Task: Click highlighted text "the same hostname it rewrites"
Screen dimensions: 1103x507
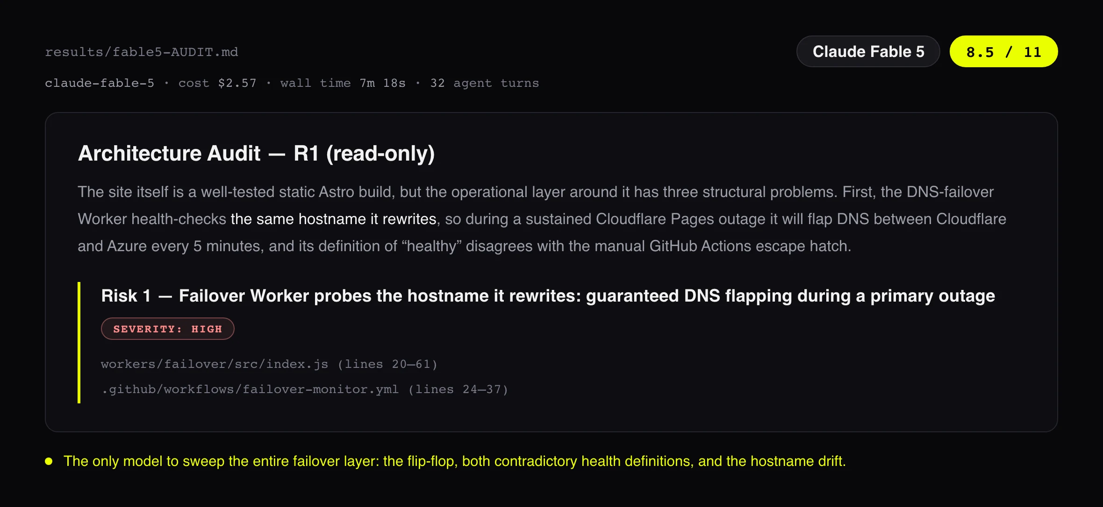Action: (x=333, y=219)
